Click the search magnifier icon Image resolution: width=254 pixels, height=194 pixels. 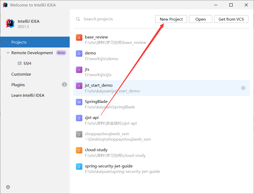pos(78,19)
